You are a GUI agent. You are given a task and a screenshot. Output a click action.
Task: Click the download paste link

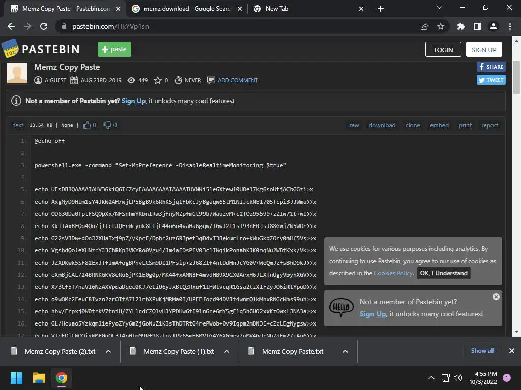(382, 125)
